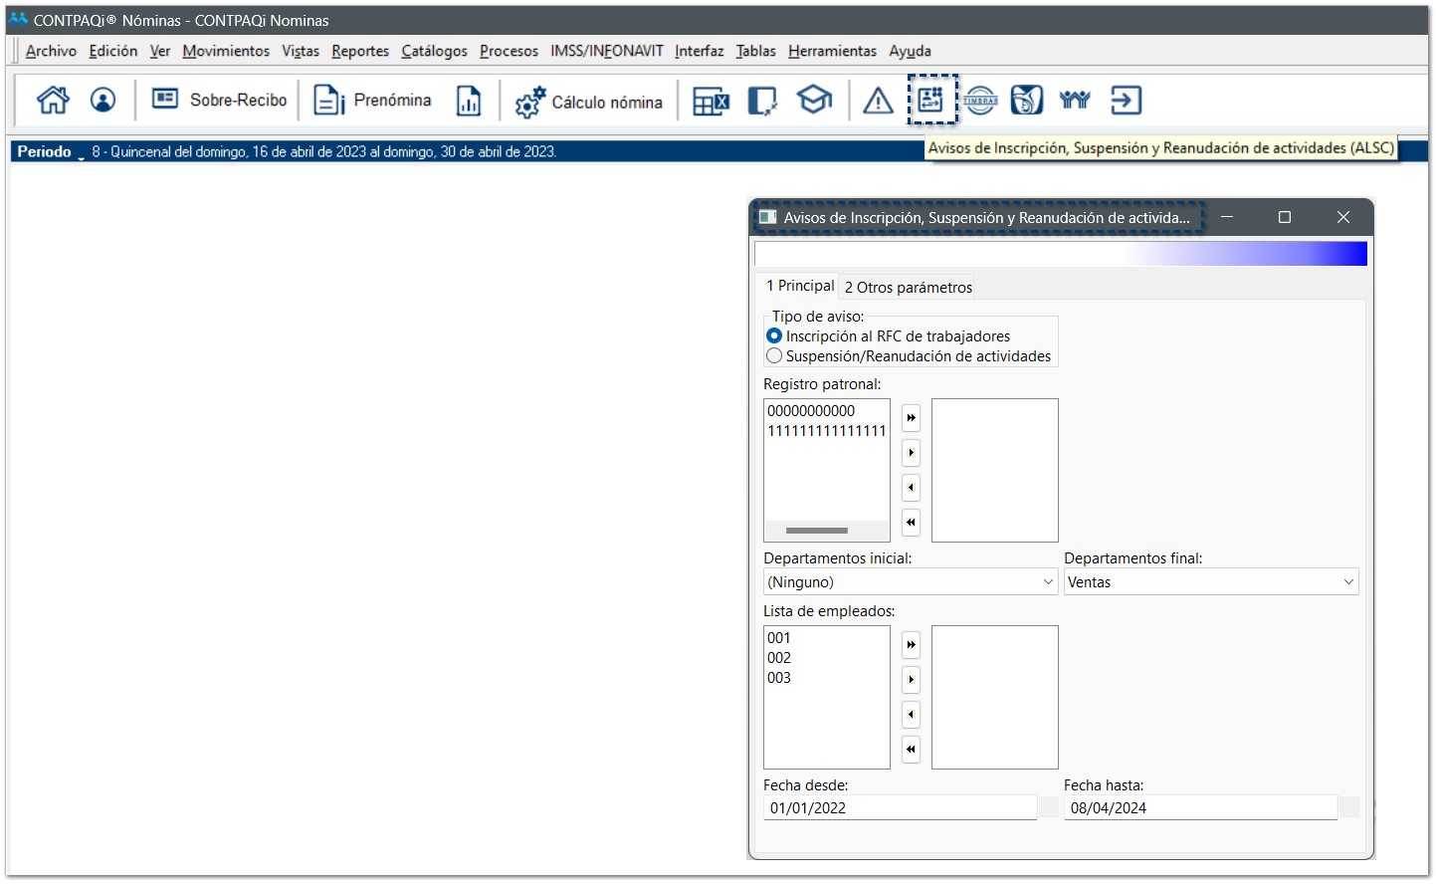Remove selected registro patronal from right list

click(x=911, y=488)
